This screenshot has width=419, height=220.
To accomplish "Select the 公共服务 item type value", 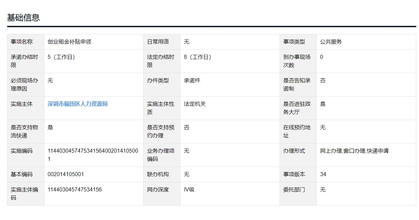I will point(331,42).
